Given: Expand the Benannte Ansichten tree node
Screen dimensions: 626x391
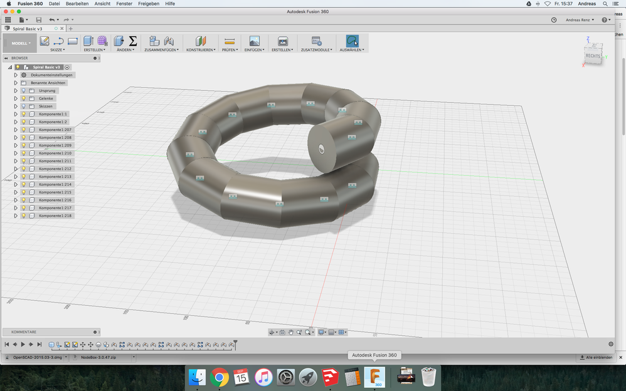Looking at the screenshot, I should (x=16, y=83).
